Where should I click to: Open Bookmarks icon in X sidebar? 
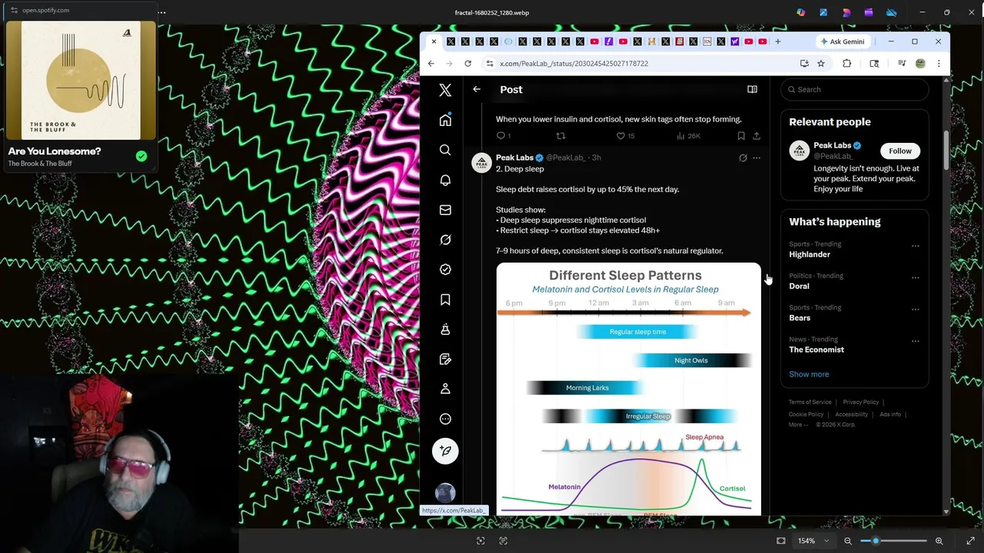pos(445,300)
